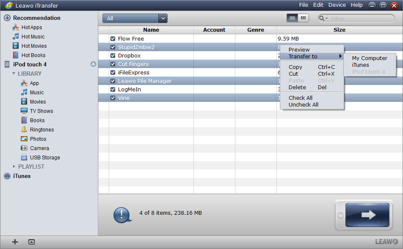Choose Check All in context menu

tap(312, 98)
